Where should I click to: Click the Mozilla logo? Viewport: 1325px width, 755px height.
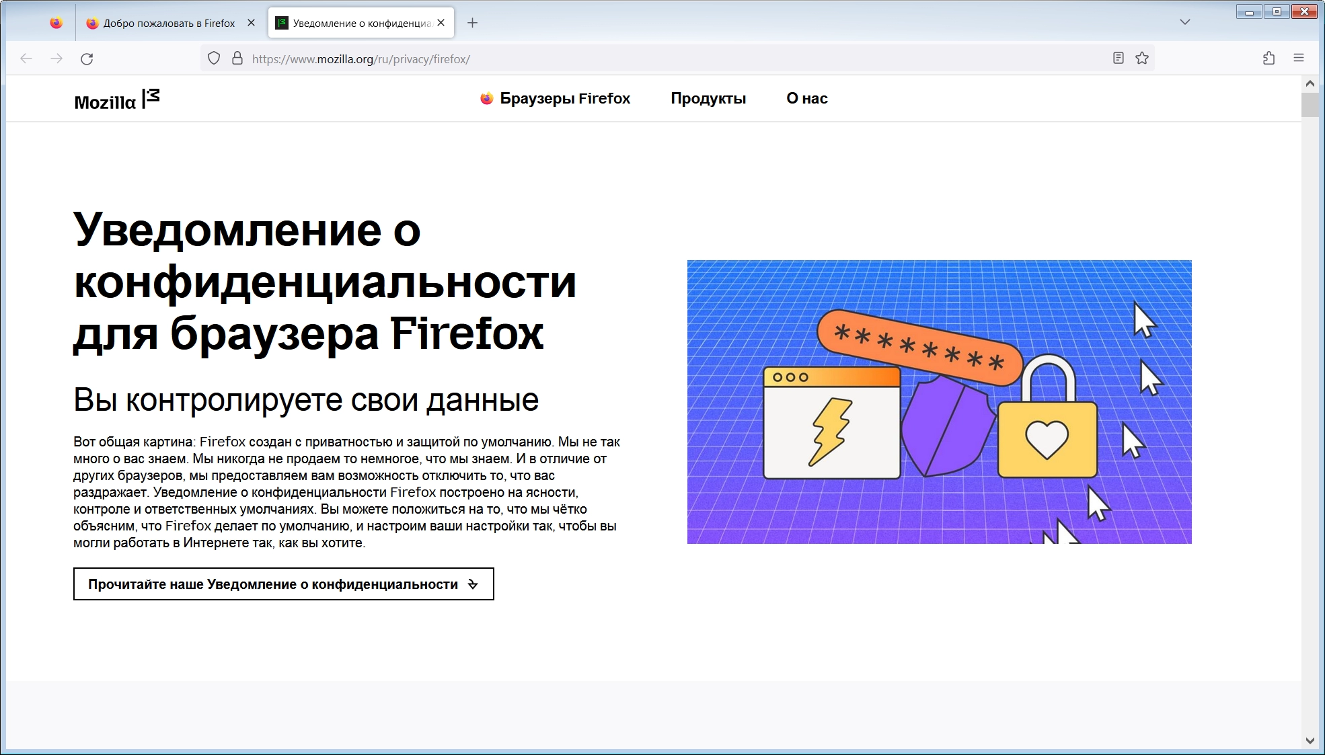117,100
